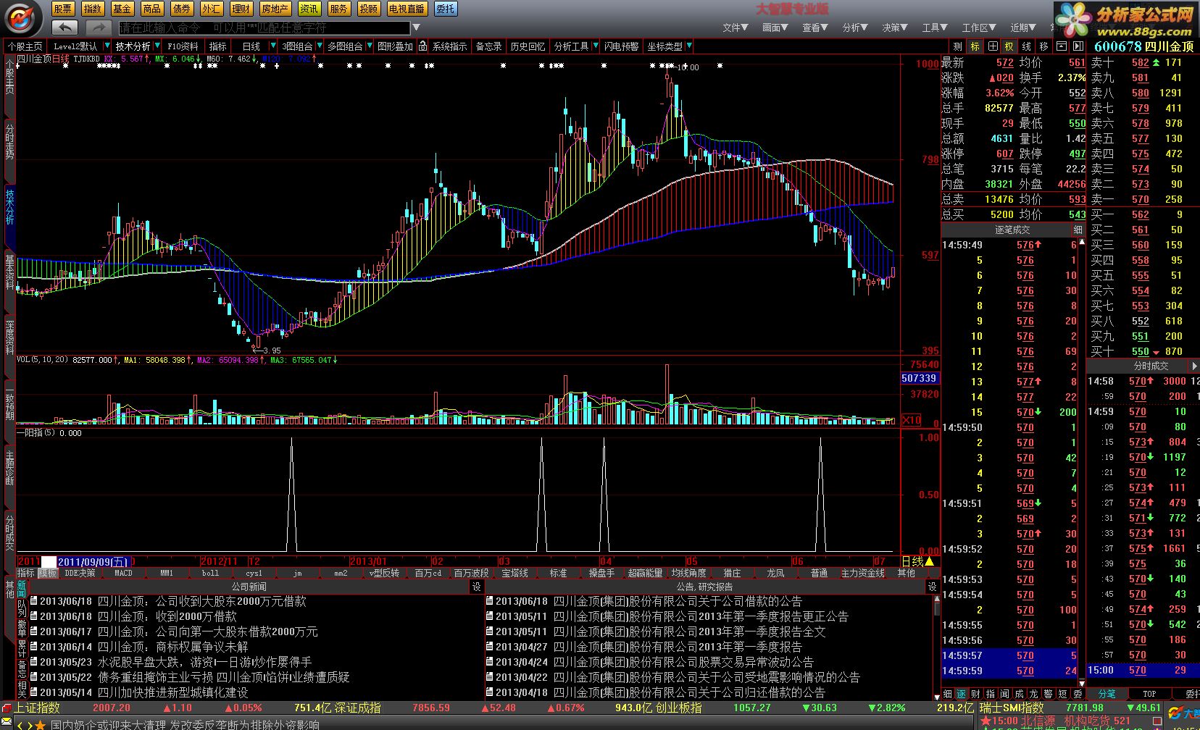1200x730 pixels.
Task: Open the 工作区 menu
Action: pyautogui.click(x=979, y=28)
